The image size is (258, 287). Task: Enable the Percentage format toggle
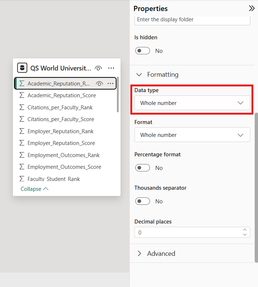[143, 168]
